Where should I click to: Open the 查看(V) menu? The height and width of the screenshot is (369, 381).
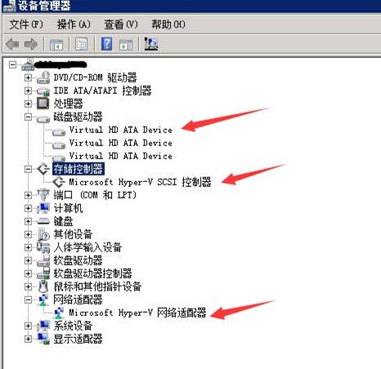point(121,24)
